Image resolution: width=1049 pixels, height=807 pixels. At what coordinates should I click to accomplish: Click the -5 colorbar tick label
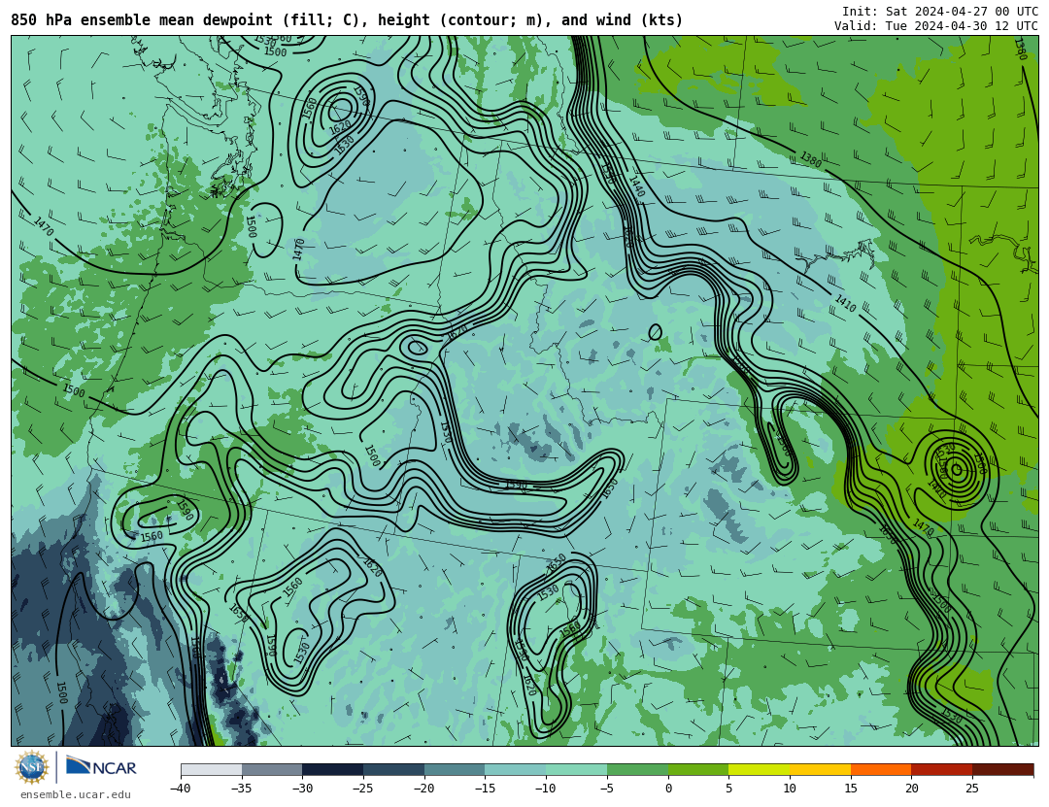pos(606,789)
